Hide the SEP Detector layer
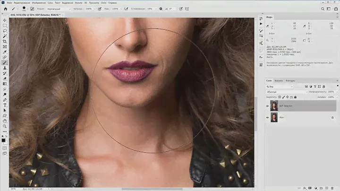 (268, 106)
